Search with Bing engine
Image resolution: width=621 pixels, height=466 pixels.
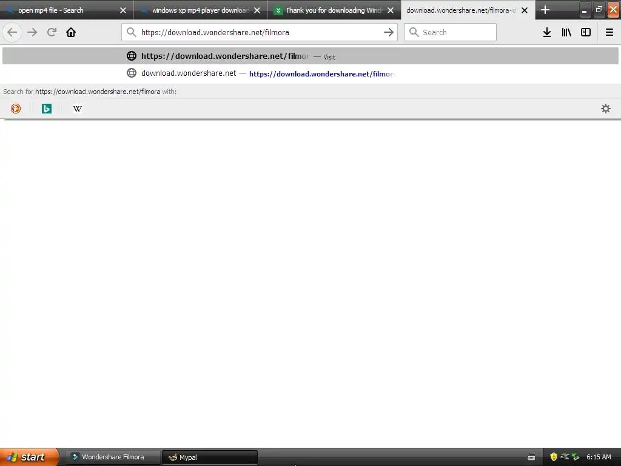click(47, 109)
